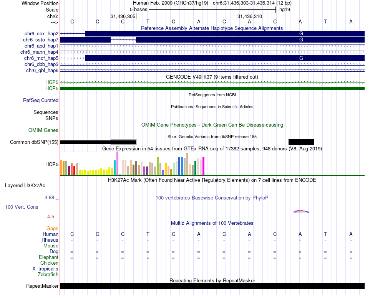This screenshot has width=365, height=295.
Task: Click the 100 Vert. Cons track label
Action: (x=22, y=207)
